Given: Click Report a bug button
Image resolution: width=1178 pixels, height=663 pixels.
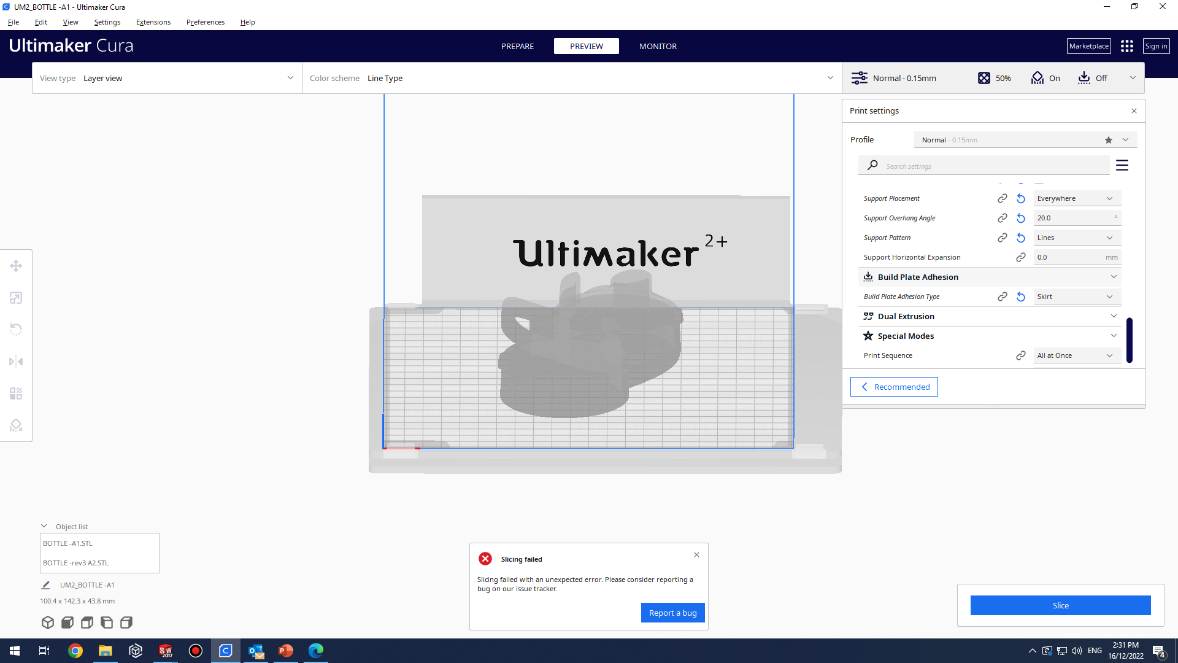Looking at the screenshot, I should click(673, 613).
